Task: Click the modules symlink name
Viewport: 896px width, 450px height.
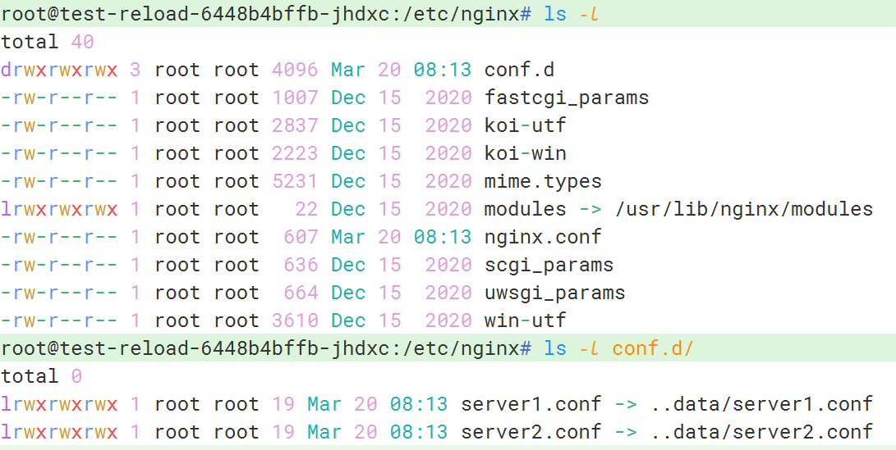Action: (525, 209)
